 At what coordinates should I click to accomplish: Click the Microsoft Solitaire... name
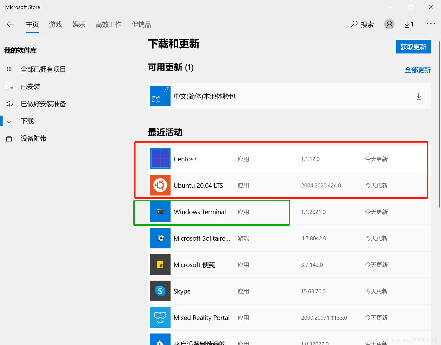202,238
